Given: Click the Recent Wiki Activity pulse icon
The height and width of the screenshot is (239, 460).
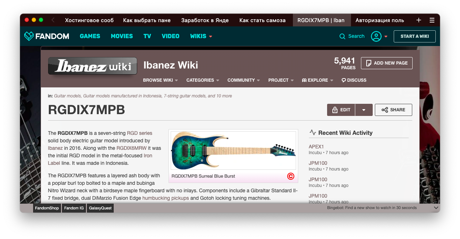Looking at the screenshot, I should tap(313, 132).
